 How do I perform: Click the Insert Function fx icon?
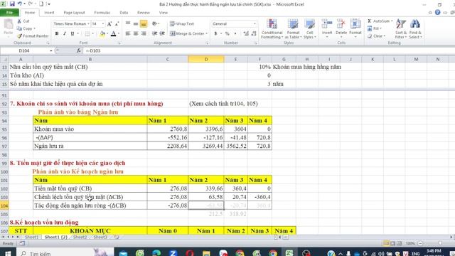coord(79,50)
